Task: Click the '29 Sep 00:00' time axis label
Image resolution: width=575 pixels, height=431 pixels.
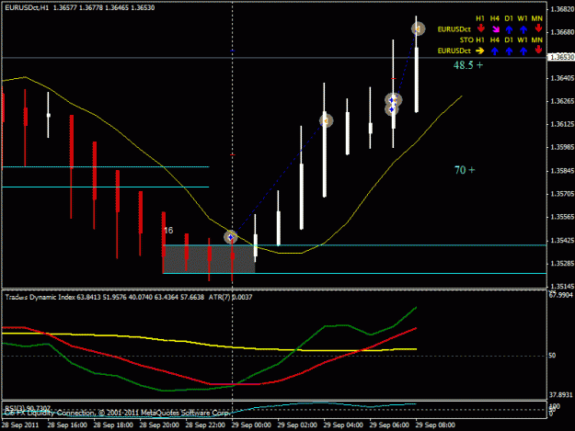Action: pos(251,425)
